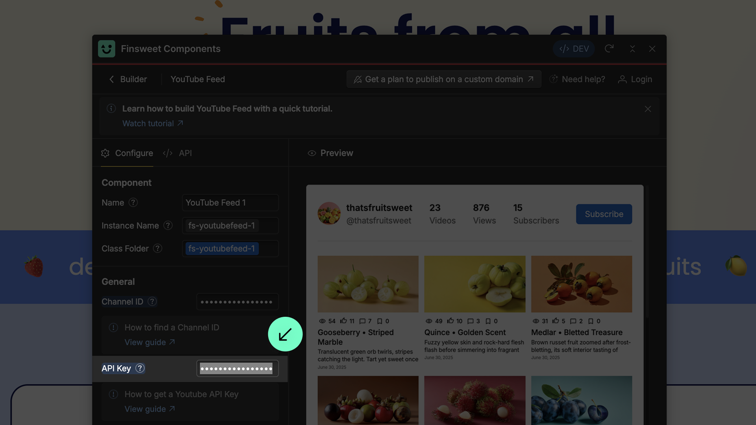The width and height of the screenshot is (756, 425).
Task: Focus the Channel ID masked input
Action: tap(237, 302)
